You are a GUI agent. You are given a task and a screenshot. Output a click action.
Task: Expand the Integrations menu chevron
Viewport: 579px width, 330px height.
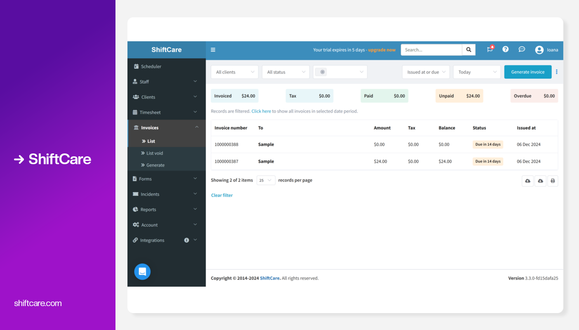click(195, 240)
